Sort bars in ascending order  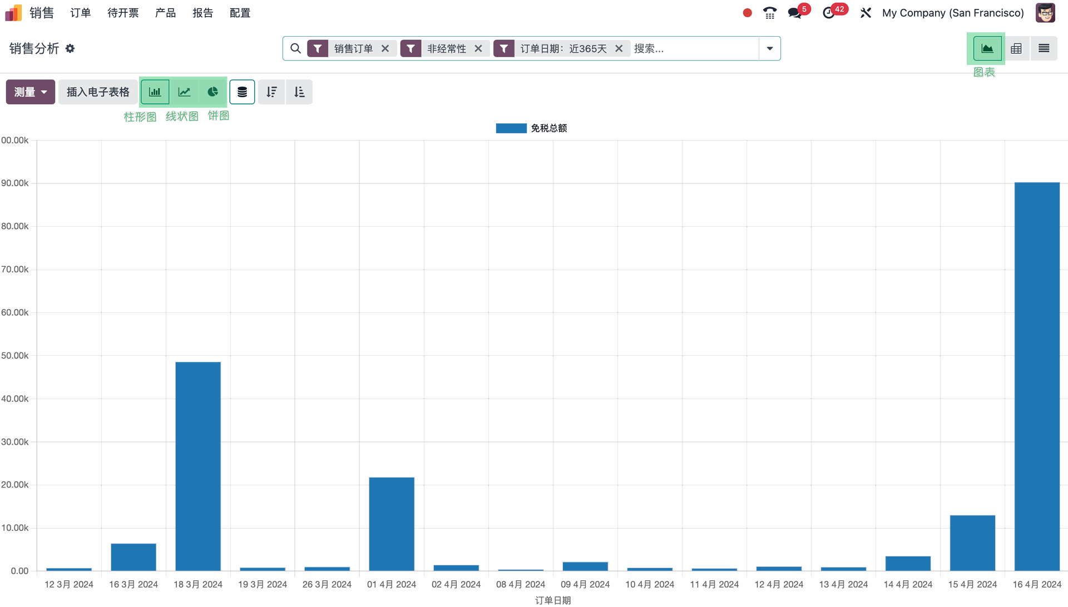[299, 92]
